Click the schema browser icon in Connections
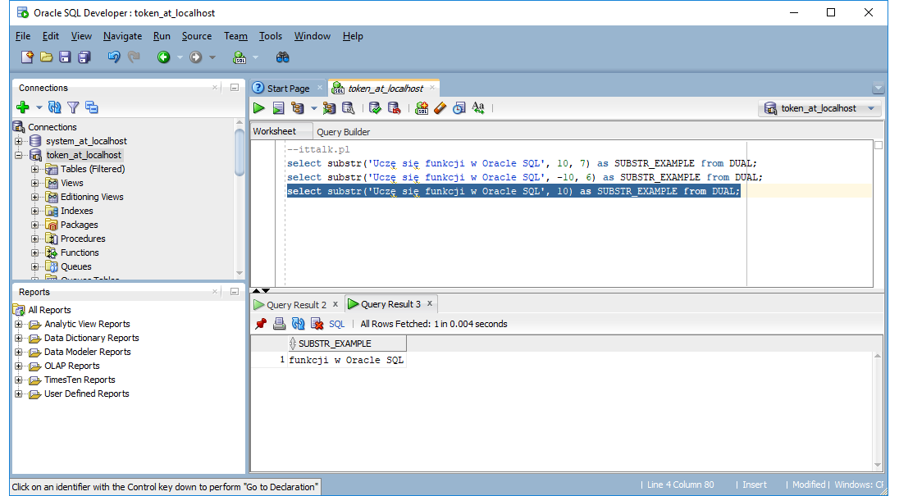 92,107
